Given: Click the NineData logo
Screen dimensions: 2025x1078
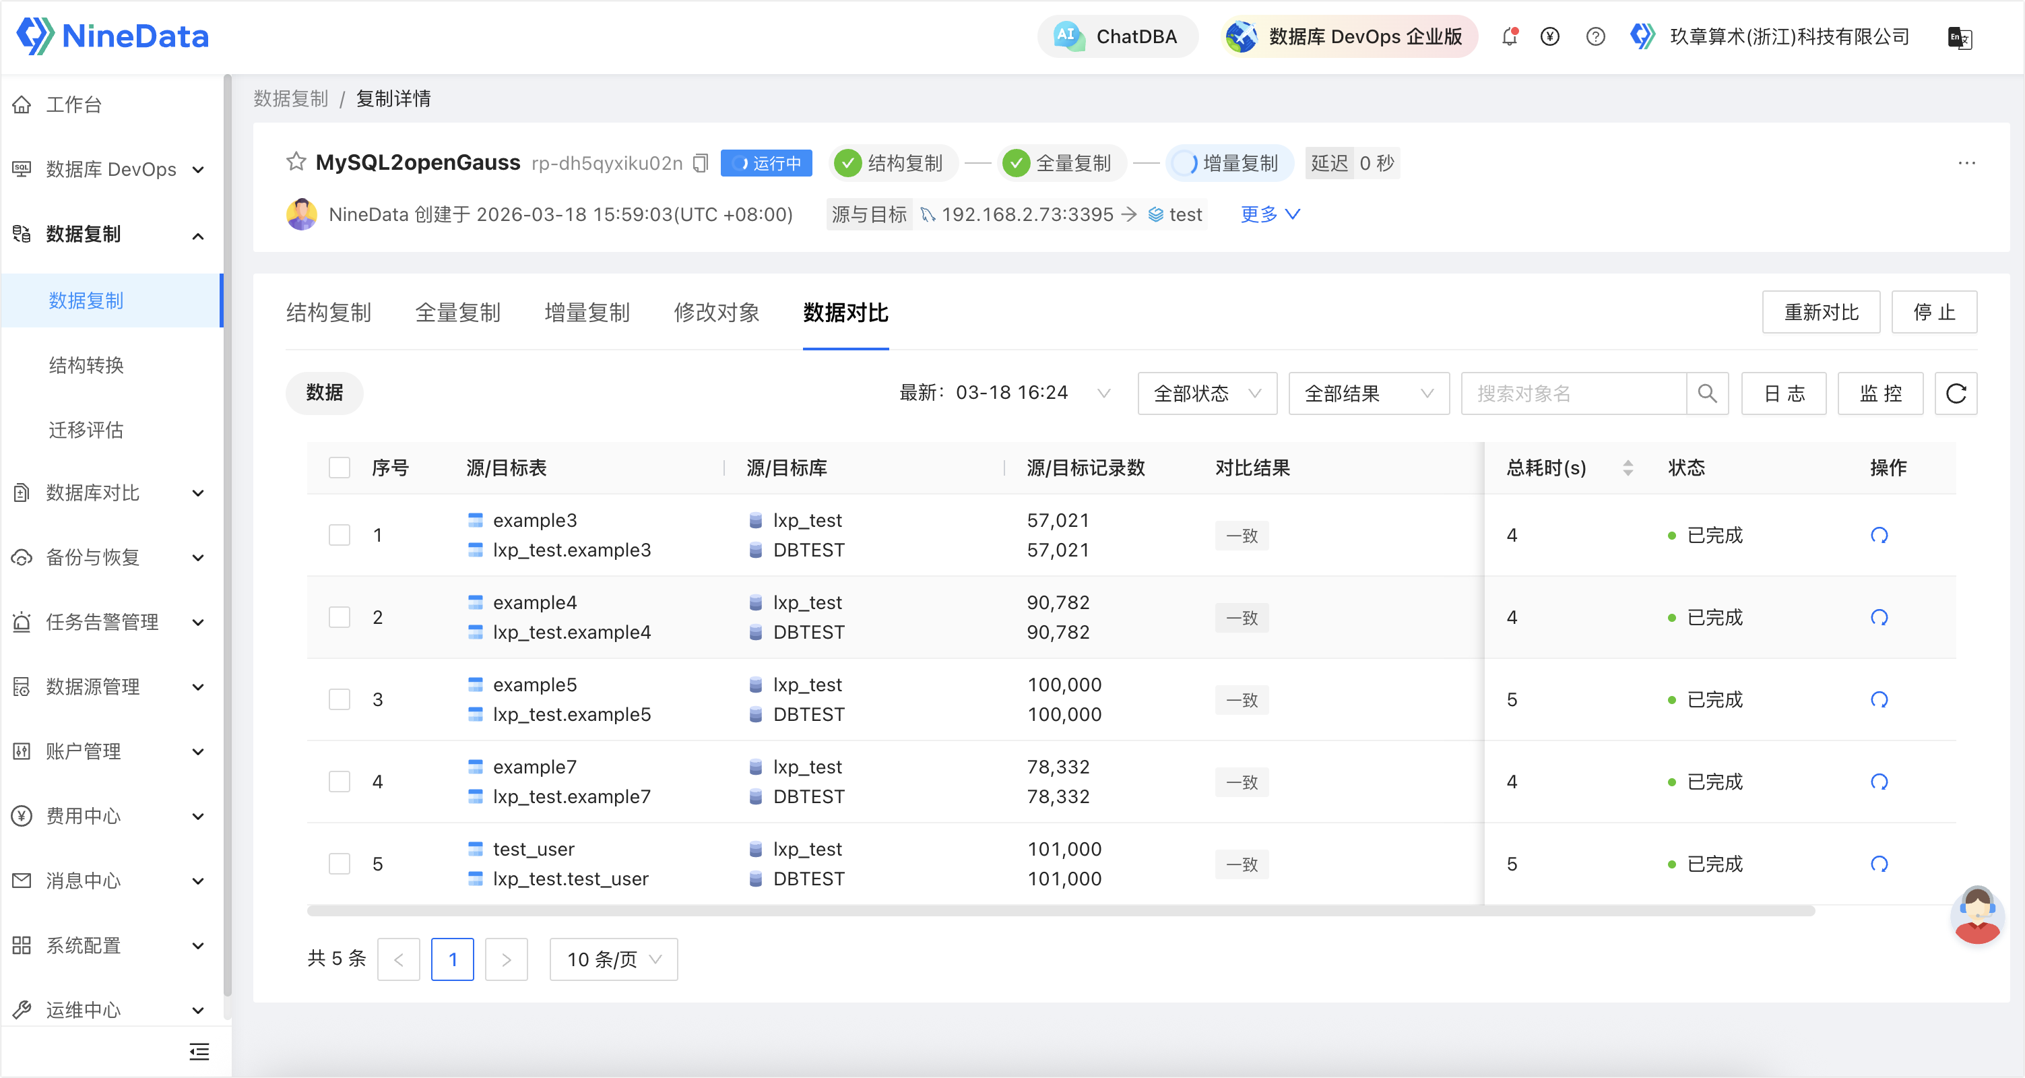Looking at the screenshot, I should click(113, 36).
